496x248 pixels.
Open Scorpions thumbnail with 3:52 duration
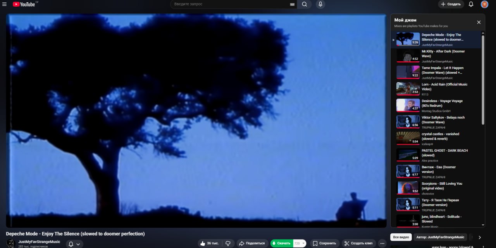[x=408, y=188]
